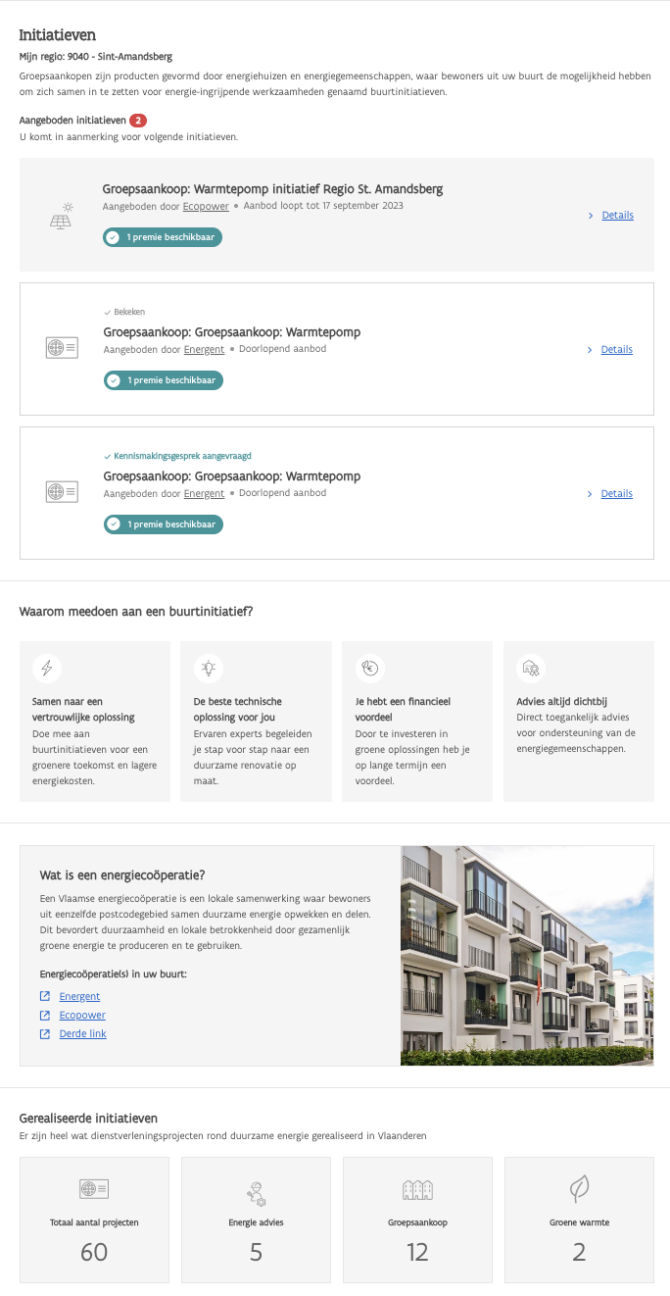Click the red badge showing 2 initiatives
Viewport: 670px width, 1296px height.
coord(138,121)
